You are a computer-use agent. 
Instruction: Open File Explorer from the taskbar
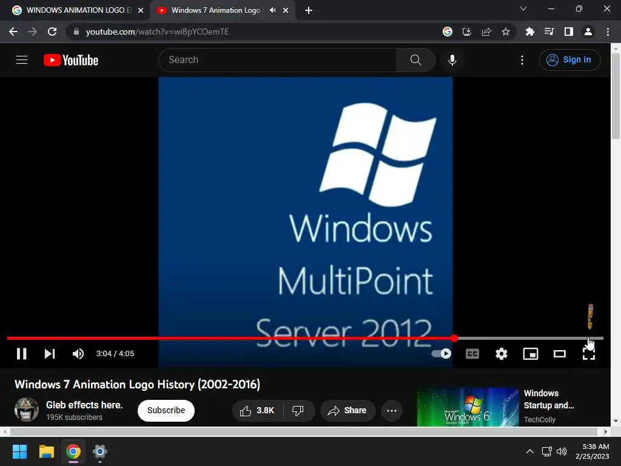click(x=46, y=451)
